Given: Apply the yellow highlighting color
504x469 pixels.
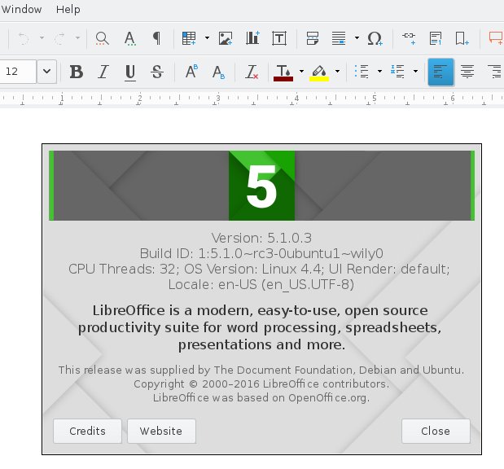Looking at the screenshot, I should point(319,72).
